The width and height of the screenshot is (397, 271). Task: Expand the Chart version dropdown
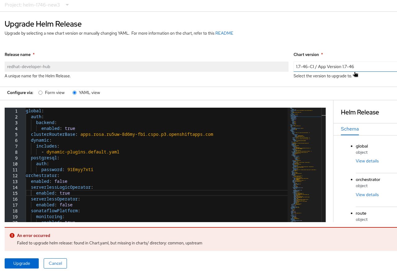345,67
